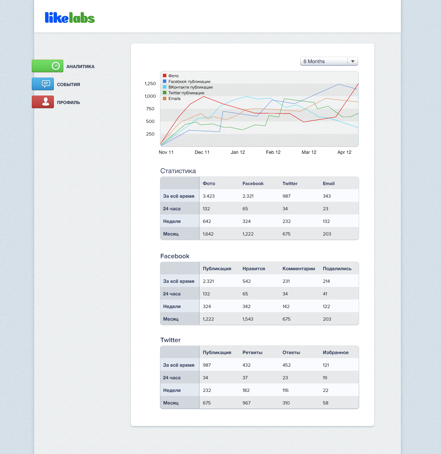Click the likelabs logo
The height and width of the screenshot is (454, 441).
[70, 18]
